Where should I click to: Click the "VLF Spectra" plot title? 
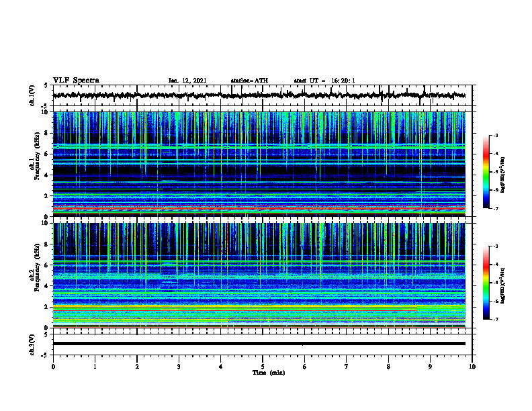click(76, 81)
